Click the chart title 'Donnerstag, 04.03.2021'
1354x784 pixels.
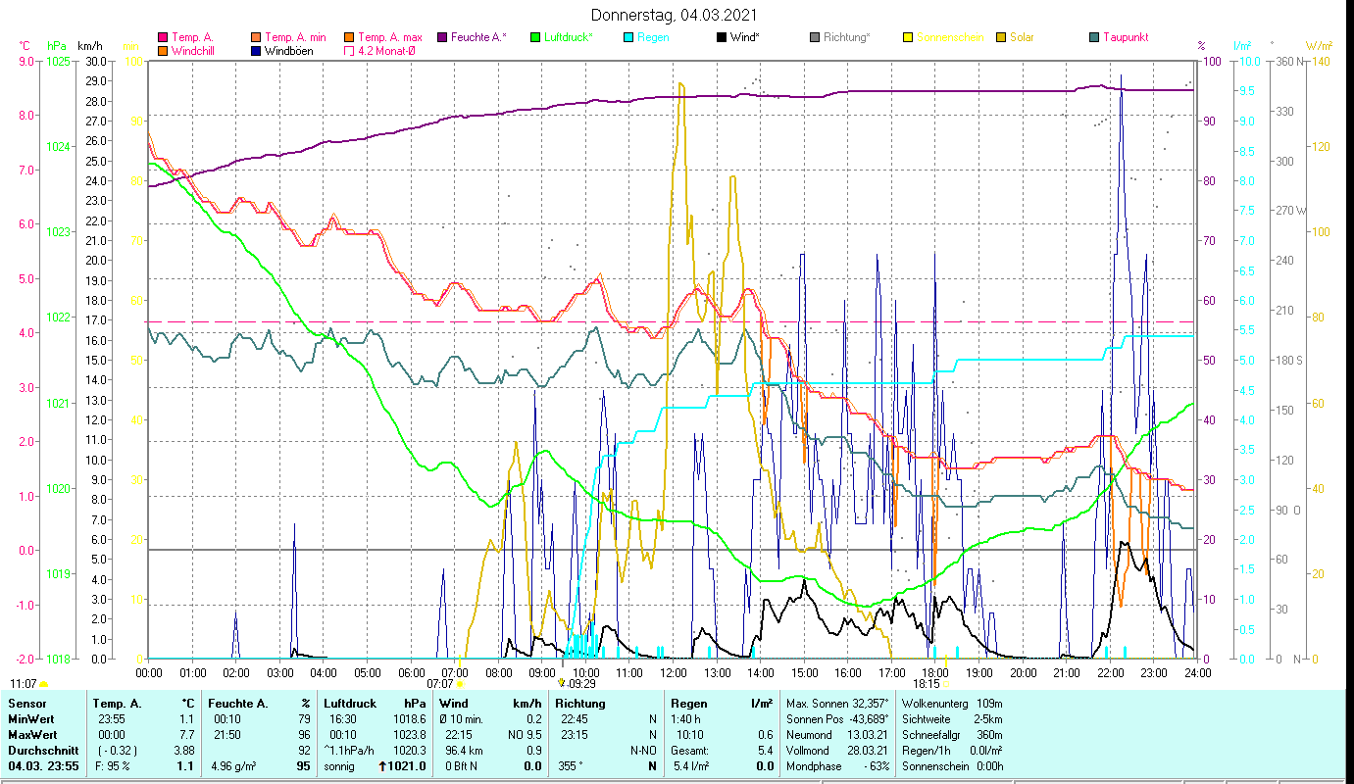tap(675, 16)
